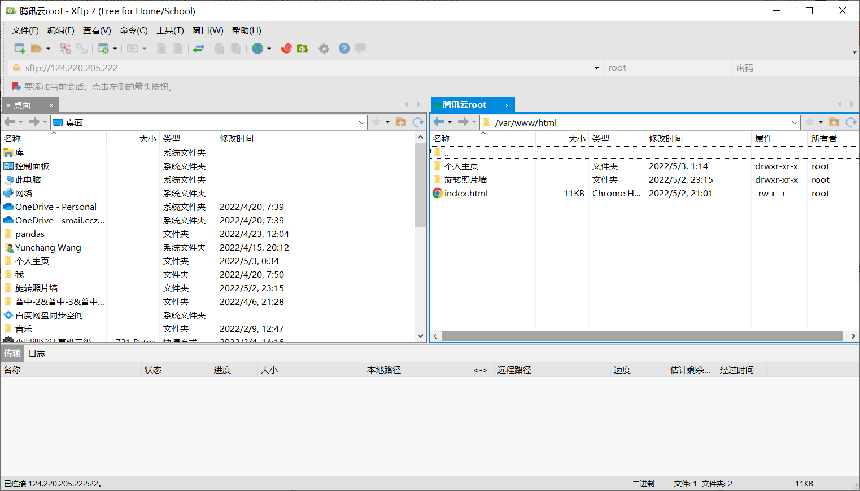Open the 窗口(W) menu
This screenshot has width=860, height=491.
coord(208,30)
